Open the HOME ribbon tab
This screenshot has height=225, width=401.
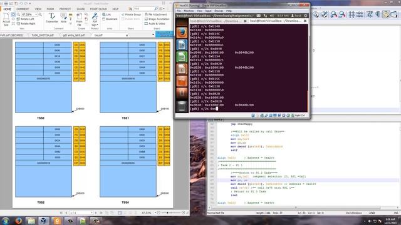[7, 9]
